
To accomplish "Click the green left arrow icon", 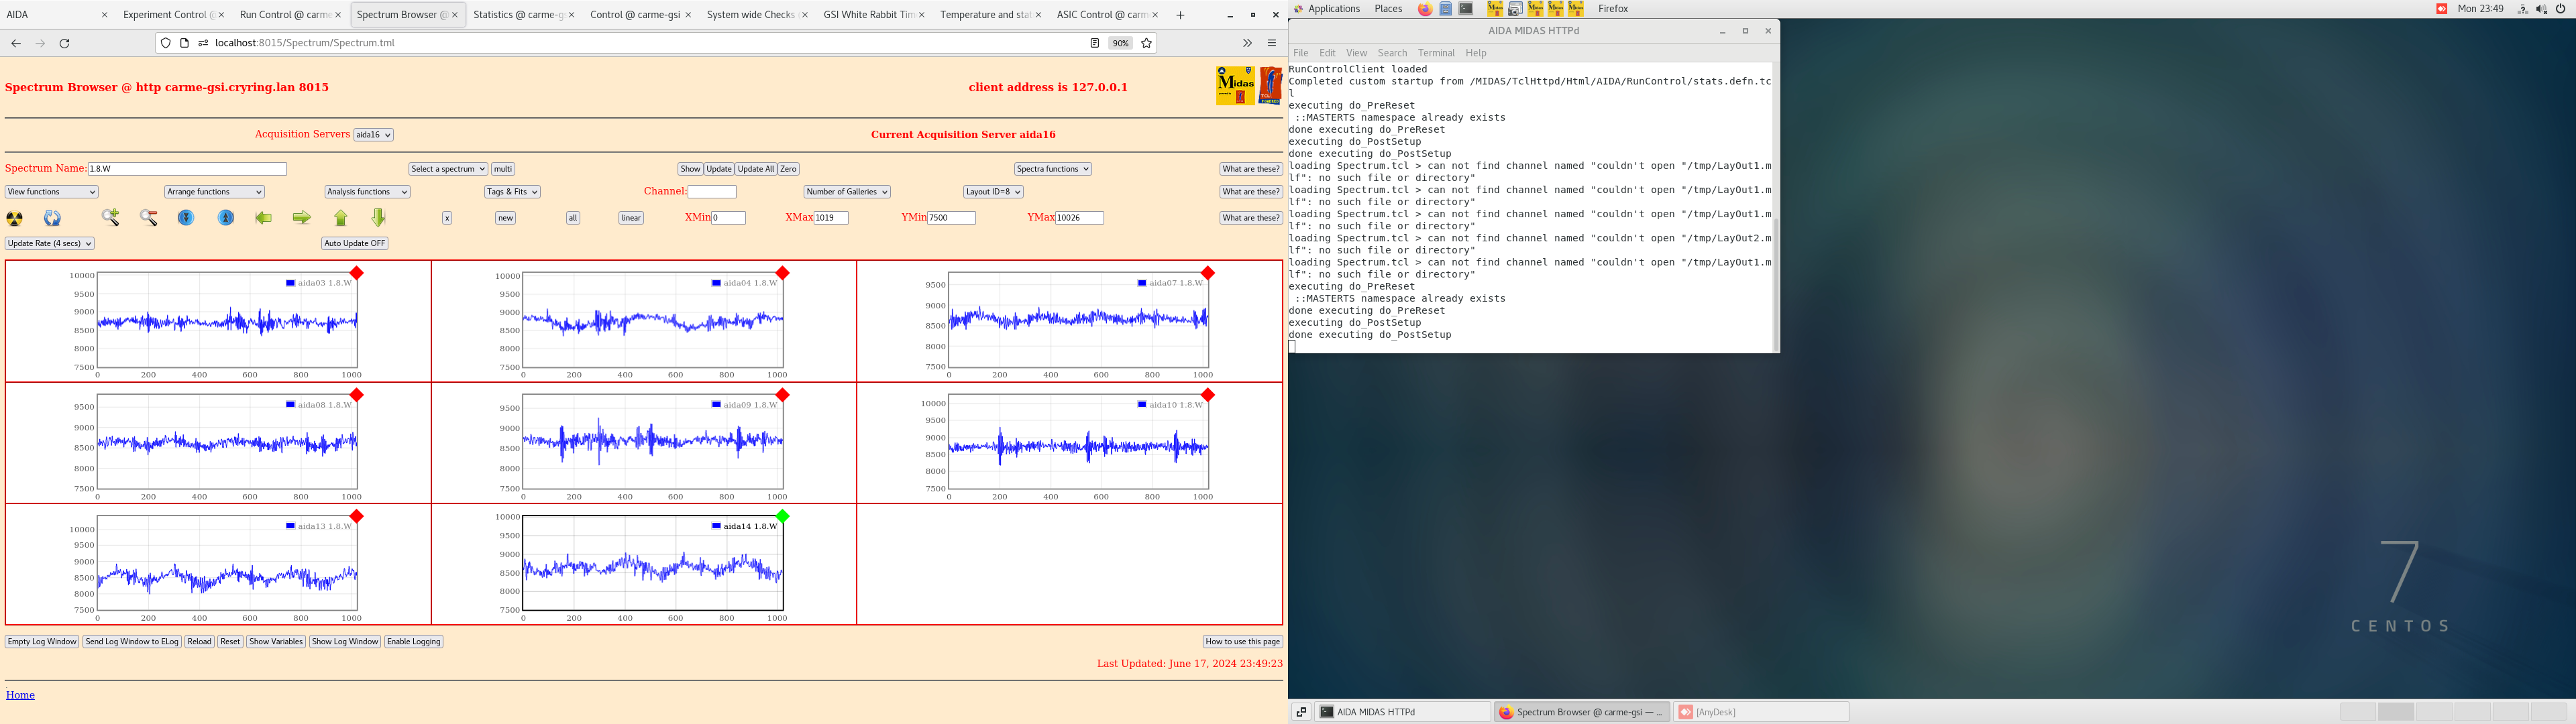I will [264, 218].
